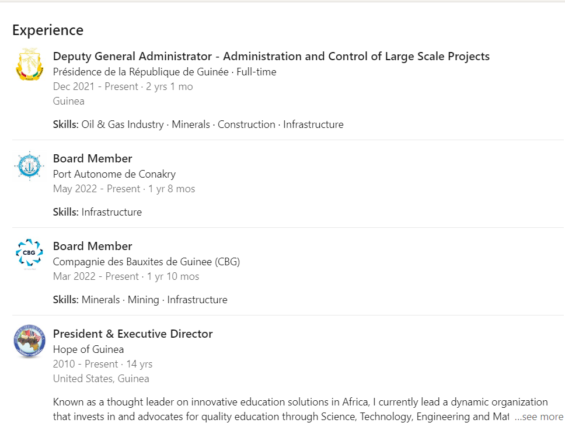The height and width of the screenshot is (423, 565).
Task: Click Compagnie des Bauxites de Guinee (CBG) text
Action: [x=146, y=262]
